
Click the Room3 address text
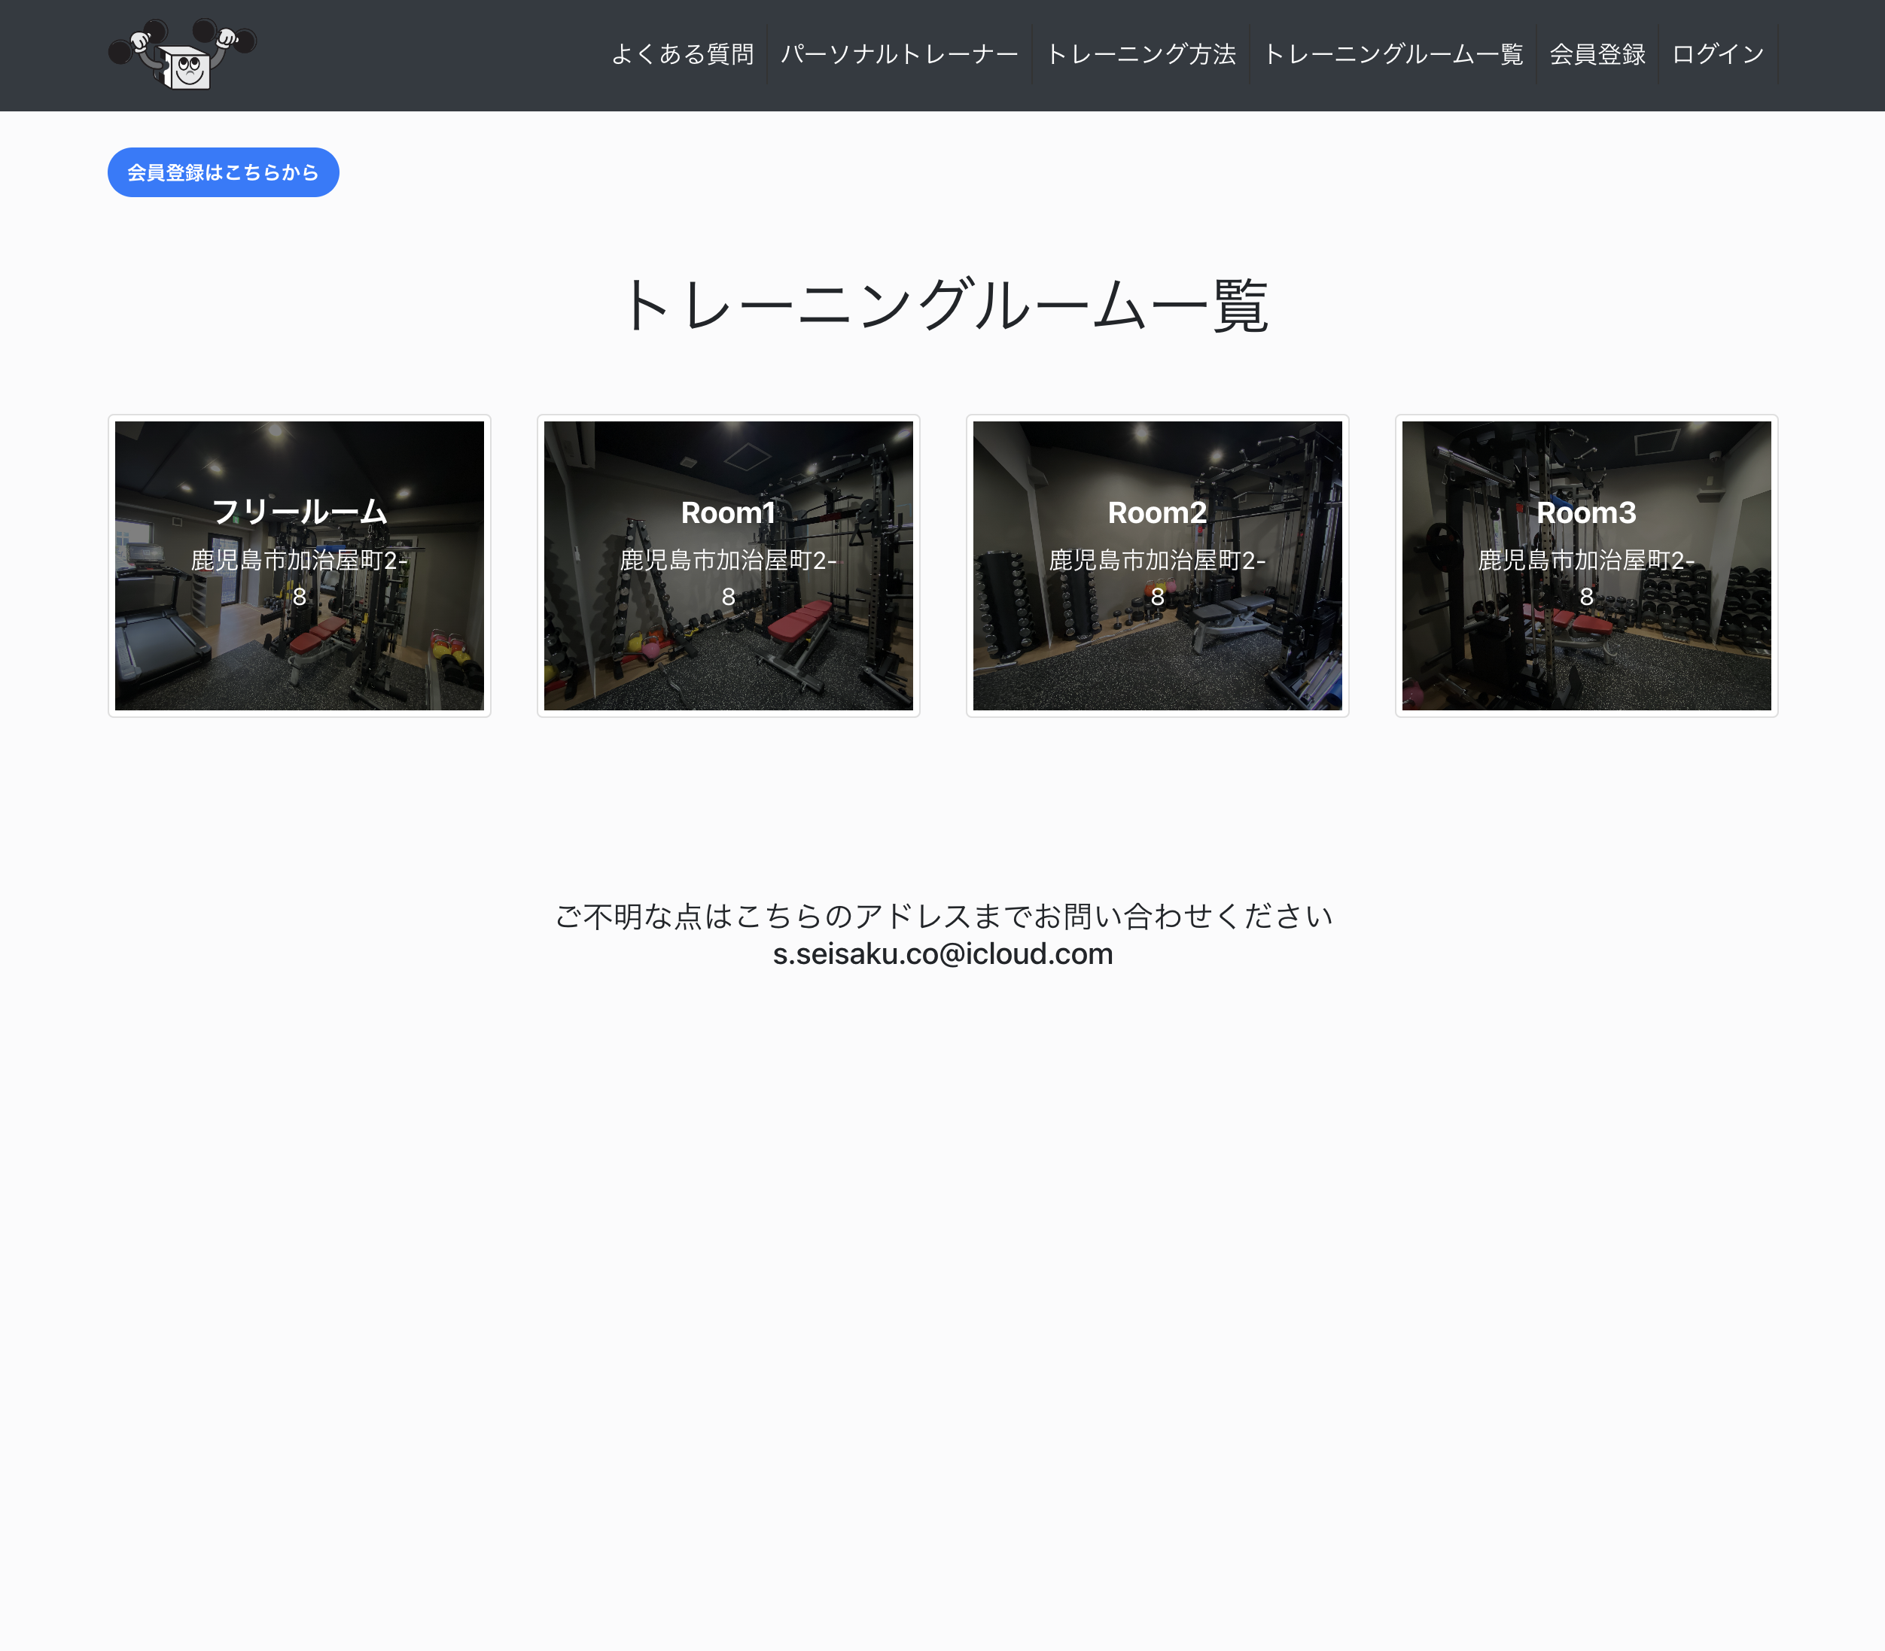[1585, 576]
